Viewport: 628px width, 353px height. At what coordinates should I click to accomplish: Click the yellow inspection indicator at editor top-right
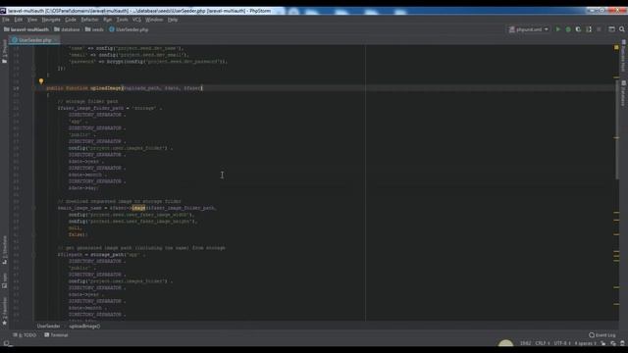616,48
